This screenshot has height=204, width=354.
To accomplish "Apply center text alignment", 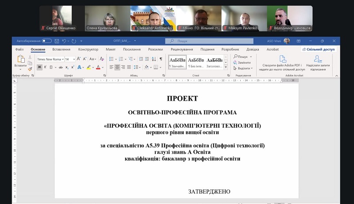I will pos(117,67).
